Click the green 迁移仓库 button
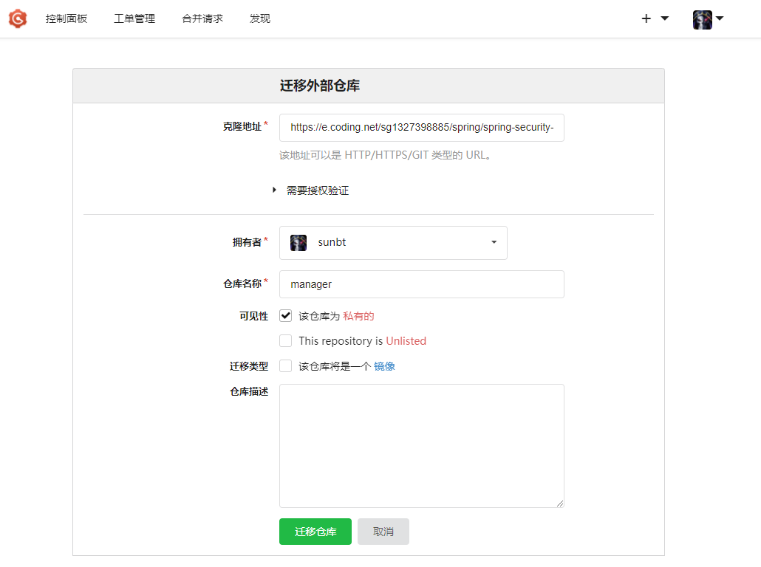 tap(315, 531)
